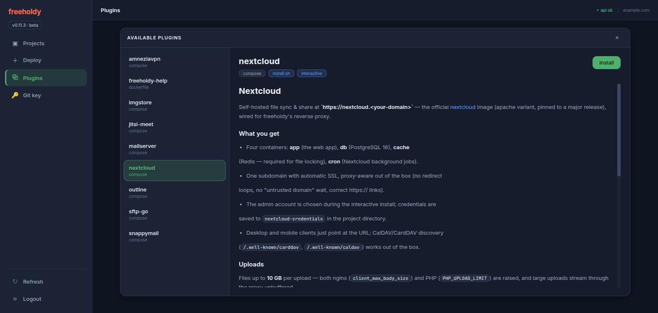Image resolution: width=658 pixels, height=313 pixels.
Task: Click the large Nextcloud readme heading
Action: click(260, 91)
